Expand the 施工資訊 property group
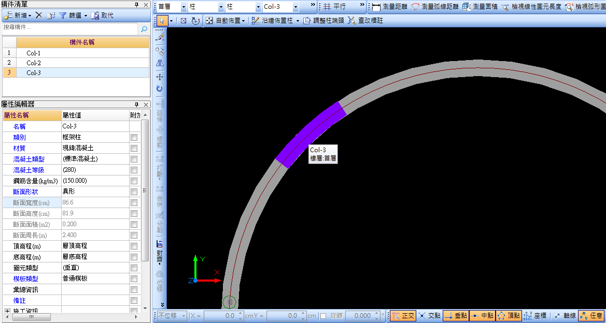 point(7,311)
